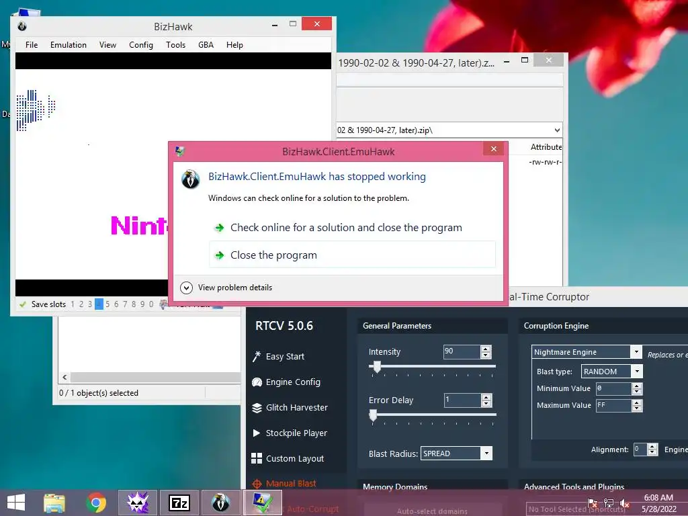Switch to RTCV cat icon on taskbar
Image resolution: width=688 pixels, height=516 pixels.
click(x=138, y=503)
